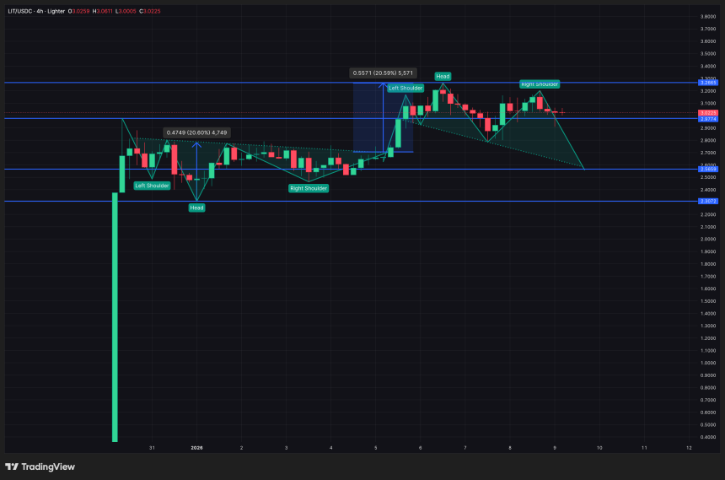Viewport: 725px width, 480px height.
Task: Select the 3.2661 blue price label
Action: 707,82
